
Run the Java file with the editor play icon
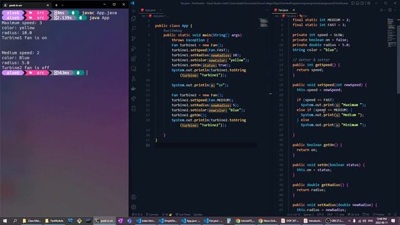coord(382,10)
